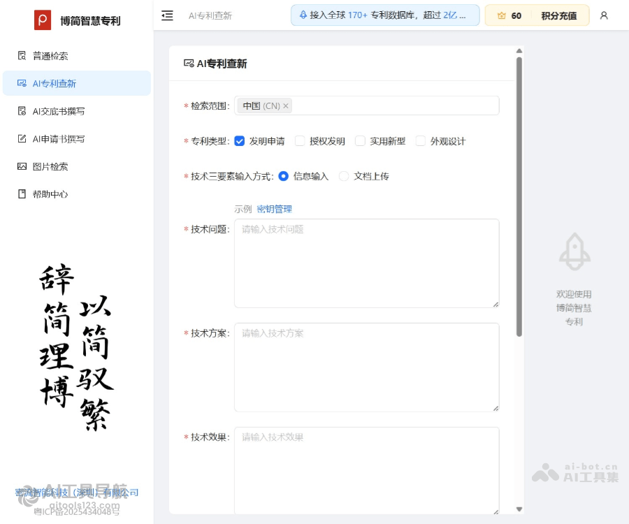Screen dimensions: 629x524
Task: Open 图片检索 menu item
Action: [x=77, y=166]
